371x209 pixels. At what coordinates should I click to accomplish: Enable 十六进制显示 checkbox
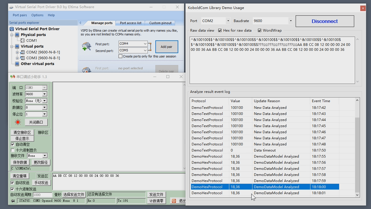pos(12,150)
